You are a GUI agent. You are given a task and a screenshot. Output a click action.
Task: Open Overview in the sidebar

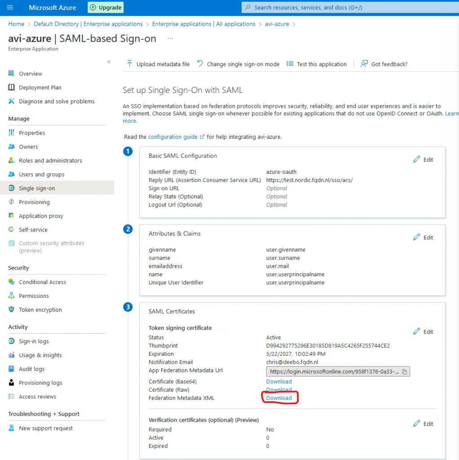31,74
